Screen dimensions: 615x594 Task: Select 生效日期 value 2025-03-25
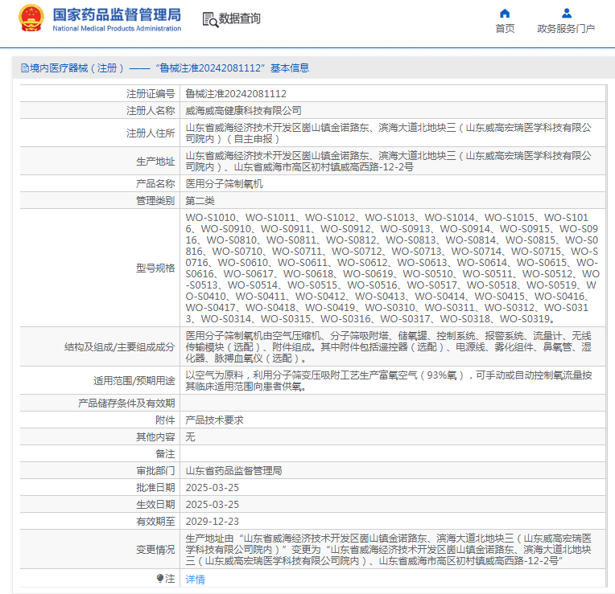point(213,505)
